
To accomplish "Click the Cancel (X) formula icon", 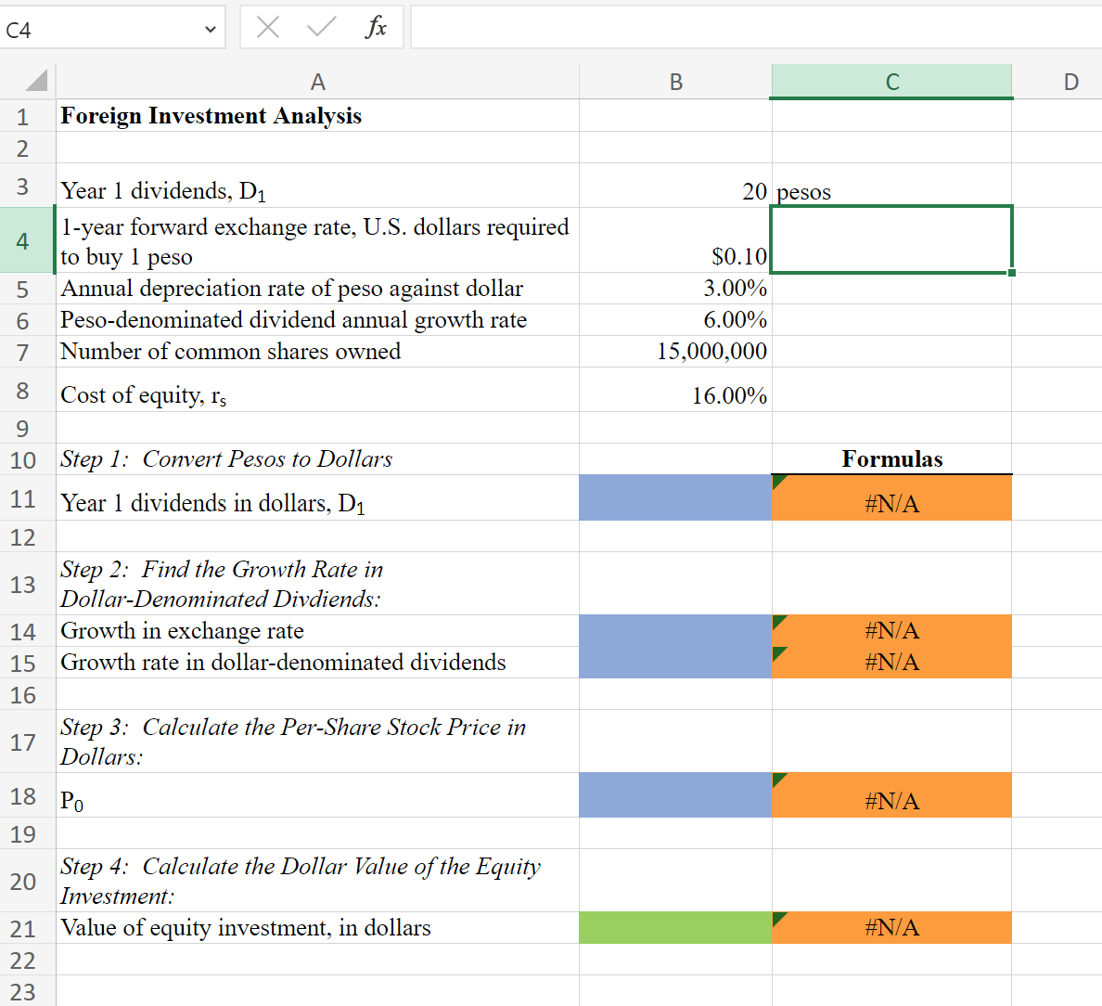I will click(x=267, y=27).
